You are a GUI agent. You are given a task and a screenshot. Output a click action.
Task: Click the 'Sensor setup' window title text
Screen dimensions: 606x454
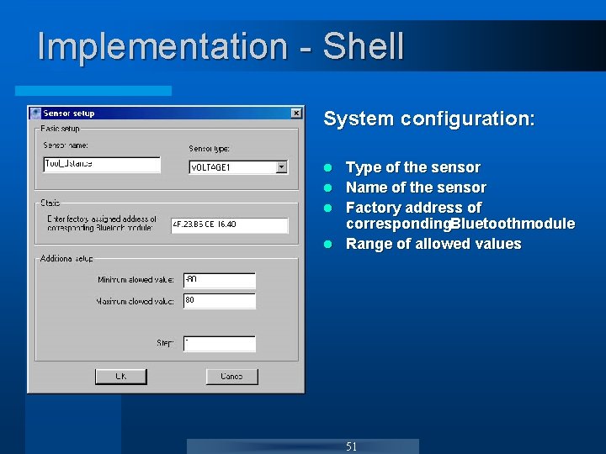69,113
